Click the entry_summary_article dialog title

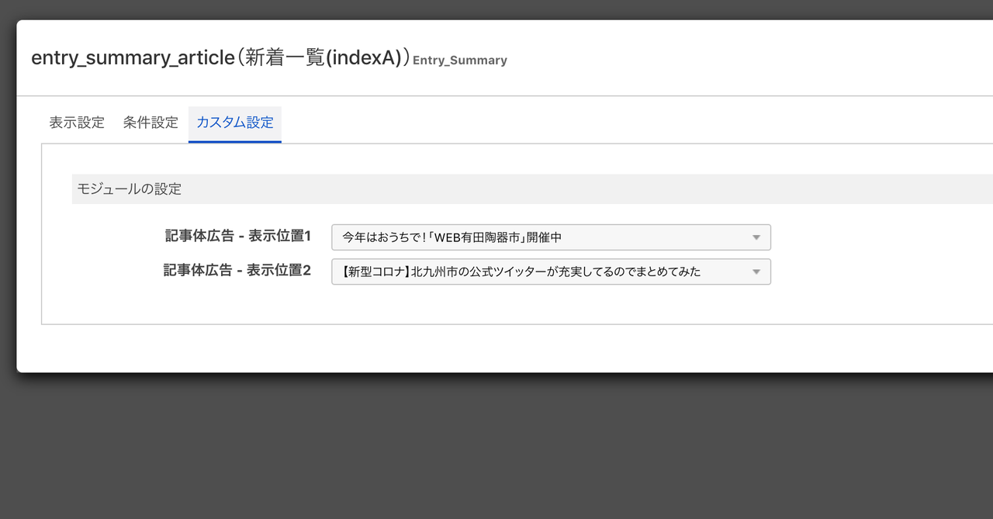132,58
